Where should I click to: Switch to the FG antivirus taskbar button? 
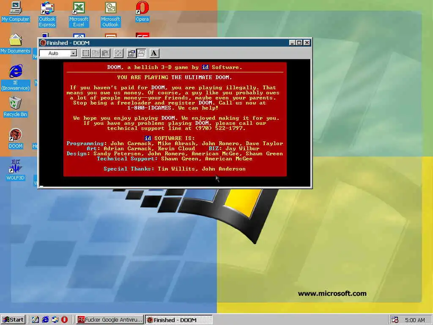tap(110, 320)
